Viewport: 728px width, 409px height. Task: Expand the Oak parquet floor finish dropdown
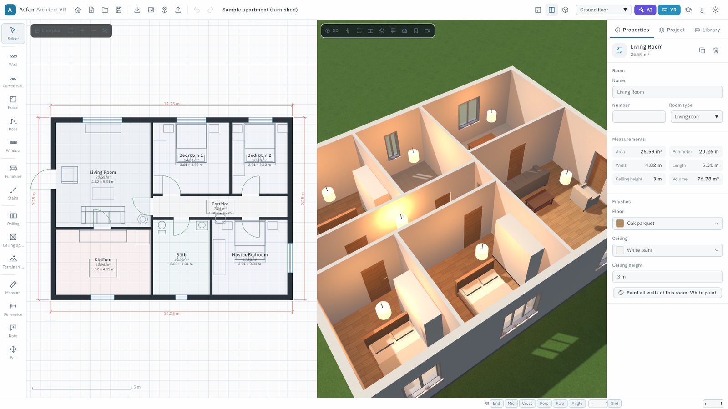667,223
